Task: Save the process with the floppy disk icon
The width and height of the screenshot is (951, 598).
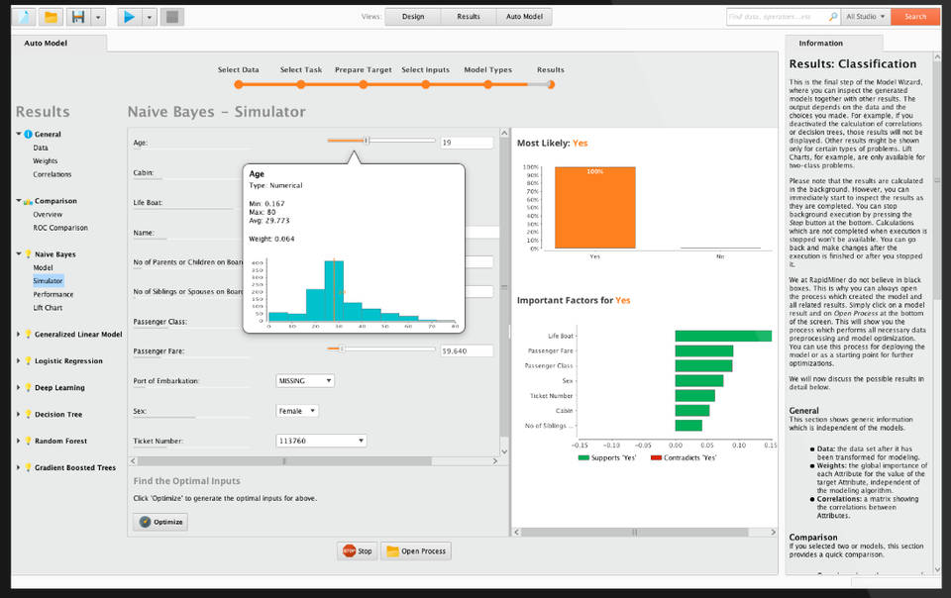Action: pyautogui.click(x=77, y=17)
